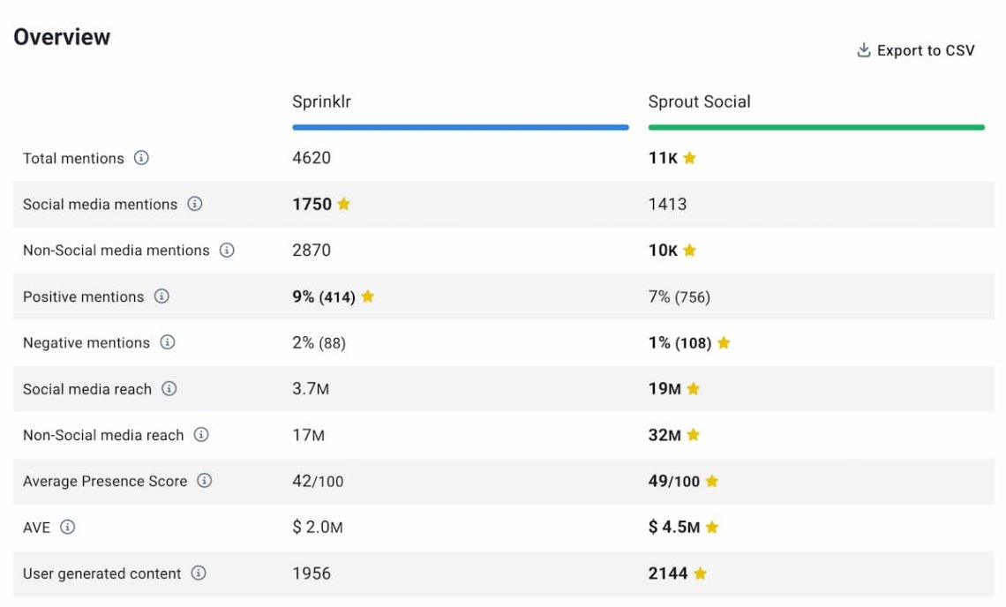Open the Negative mentions info tooltip icon

(x=168, y=342)
